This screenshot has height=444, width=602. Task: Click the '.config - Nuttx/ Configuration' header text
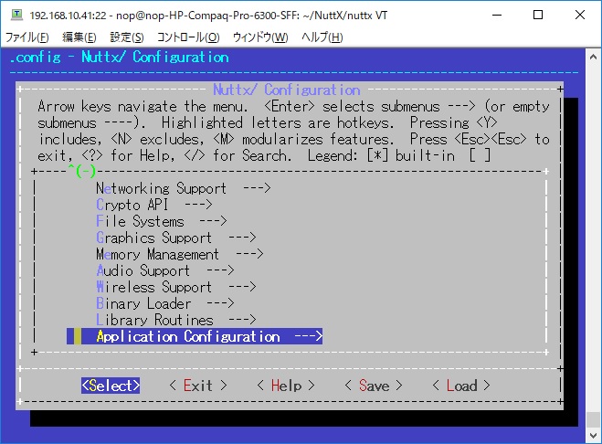[119, 58]
